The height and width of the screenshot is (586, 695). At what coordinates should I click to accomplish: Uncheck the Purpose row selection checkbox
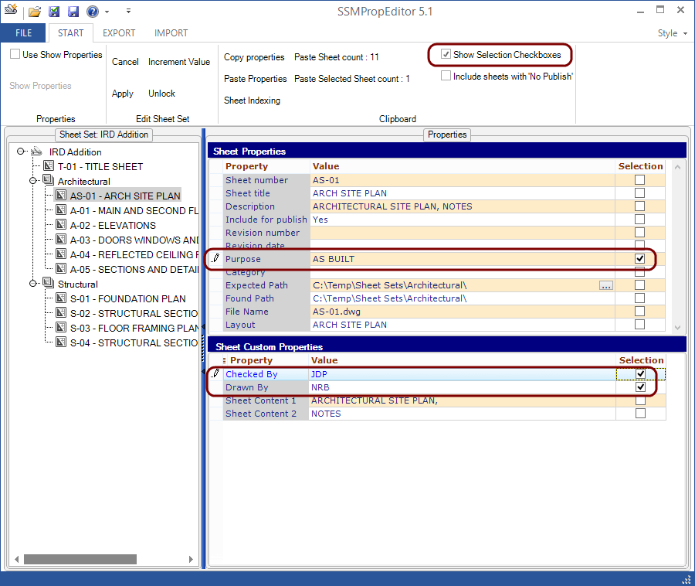[x=639, y=259]
